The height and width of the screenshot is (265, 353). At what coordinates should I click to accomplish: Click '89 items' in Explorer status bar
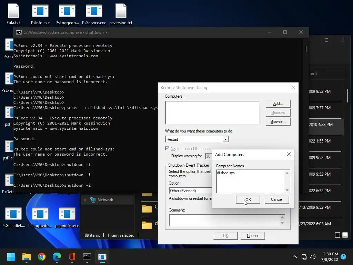(x=92, y=235)
